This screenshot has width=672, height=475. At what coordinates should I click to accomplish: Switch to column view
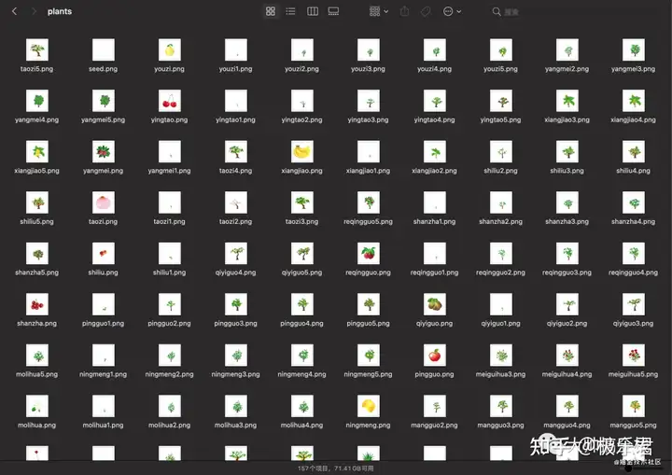(x=313, y=11)
